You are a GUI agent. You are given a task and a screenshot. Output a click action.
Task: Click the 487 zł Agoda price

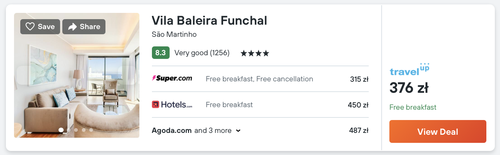click(358, 131)
